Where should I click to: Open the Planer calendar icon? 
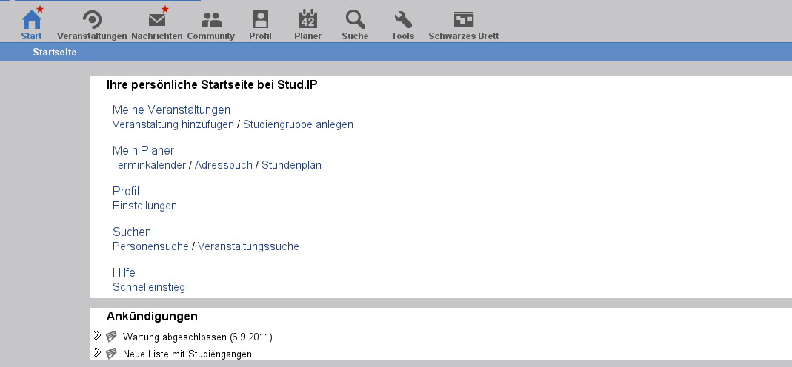click(x=307, y=19)
